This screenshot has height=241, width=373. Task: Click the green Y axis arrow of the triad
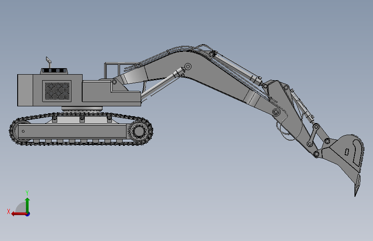(x=28, y=205)
